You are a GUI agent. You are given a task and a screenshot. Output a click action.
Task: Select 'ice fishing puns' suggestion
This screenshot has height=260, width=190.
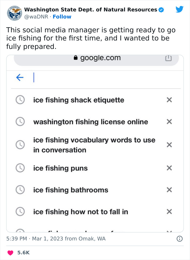[x=60, y=168]
